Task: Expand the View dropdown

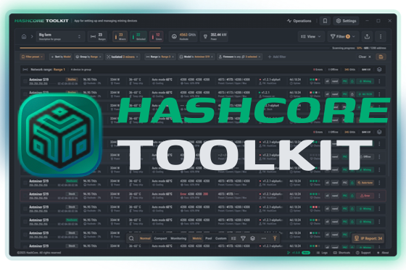Action: [311, 36]
